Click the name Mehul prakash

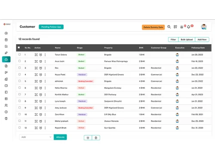[61, 121]
